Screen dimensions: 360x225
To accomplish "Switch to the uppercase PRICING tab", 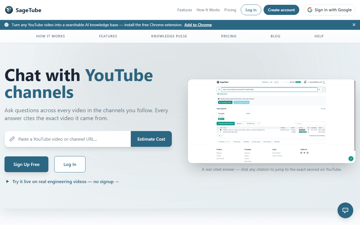I will pos(229,36).
